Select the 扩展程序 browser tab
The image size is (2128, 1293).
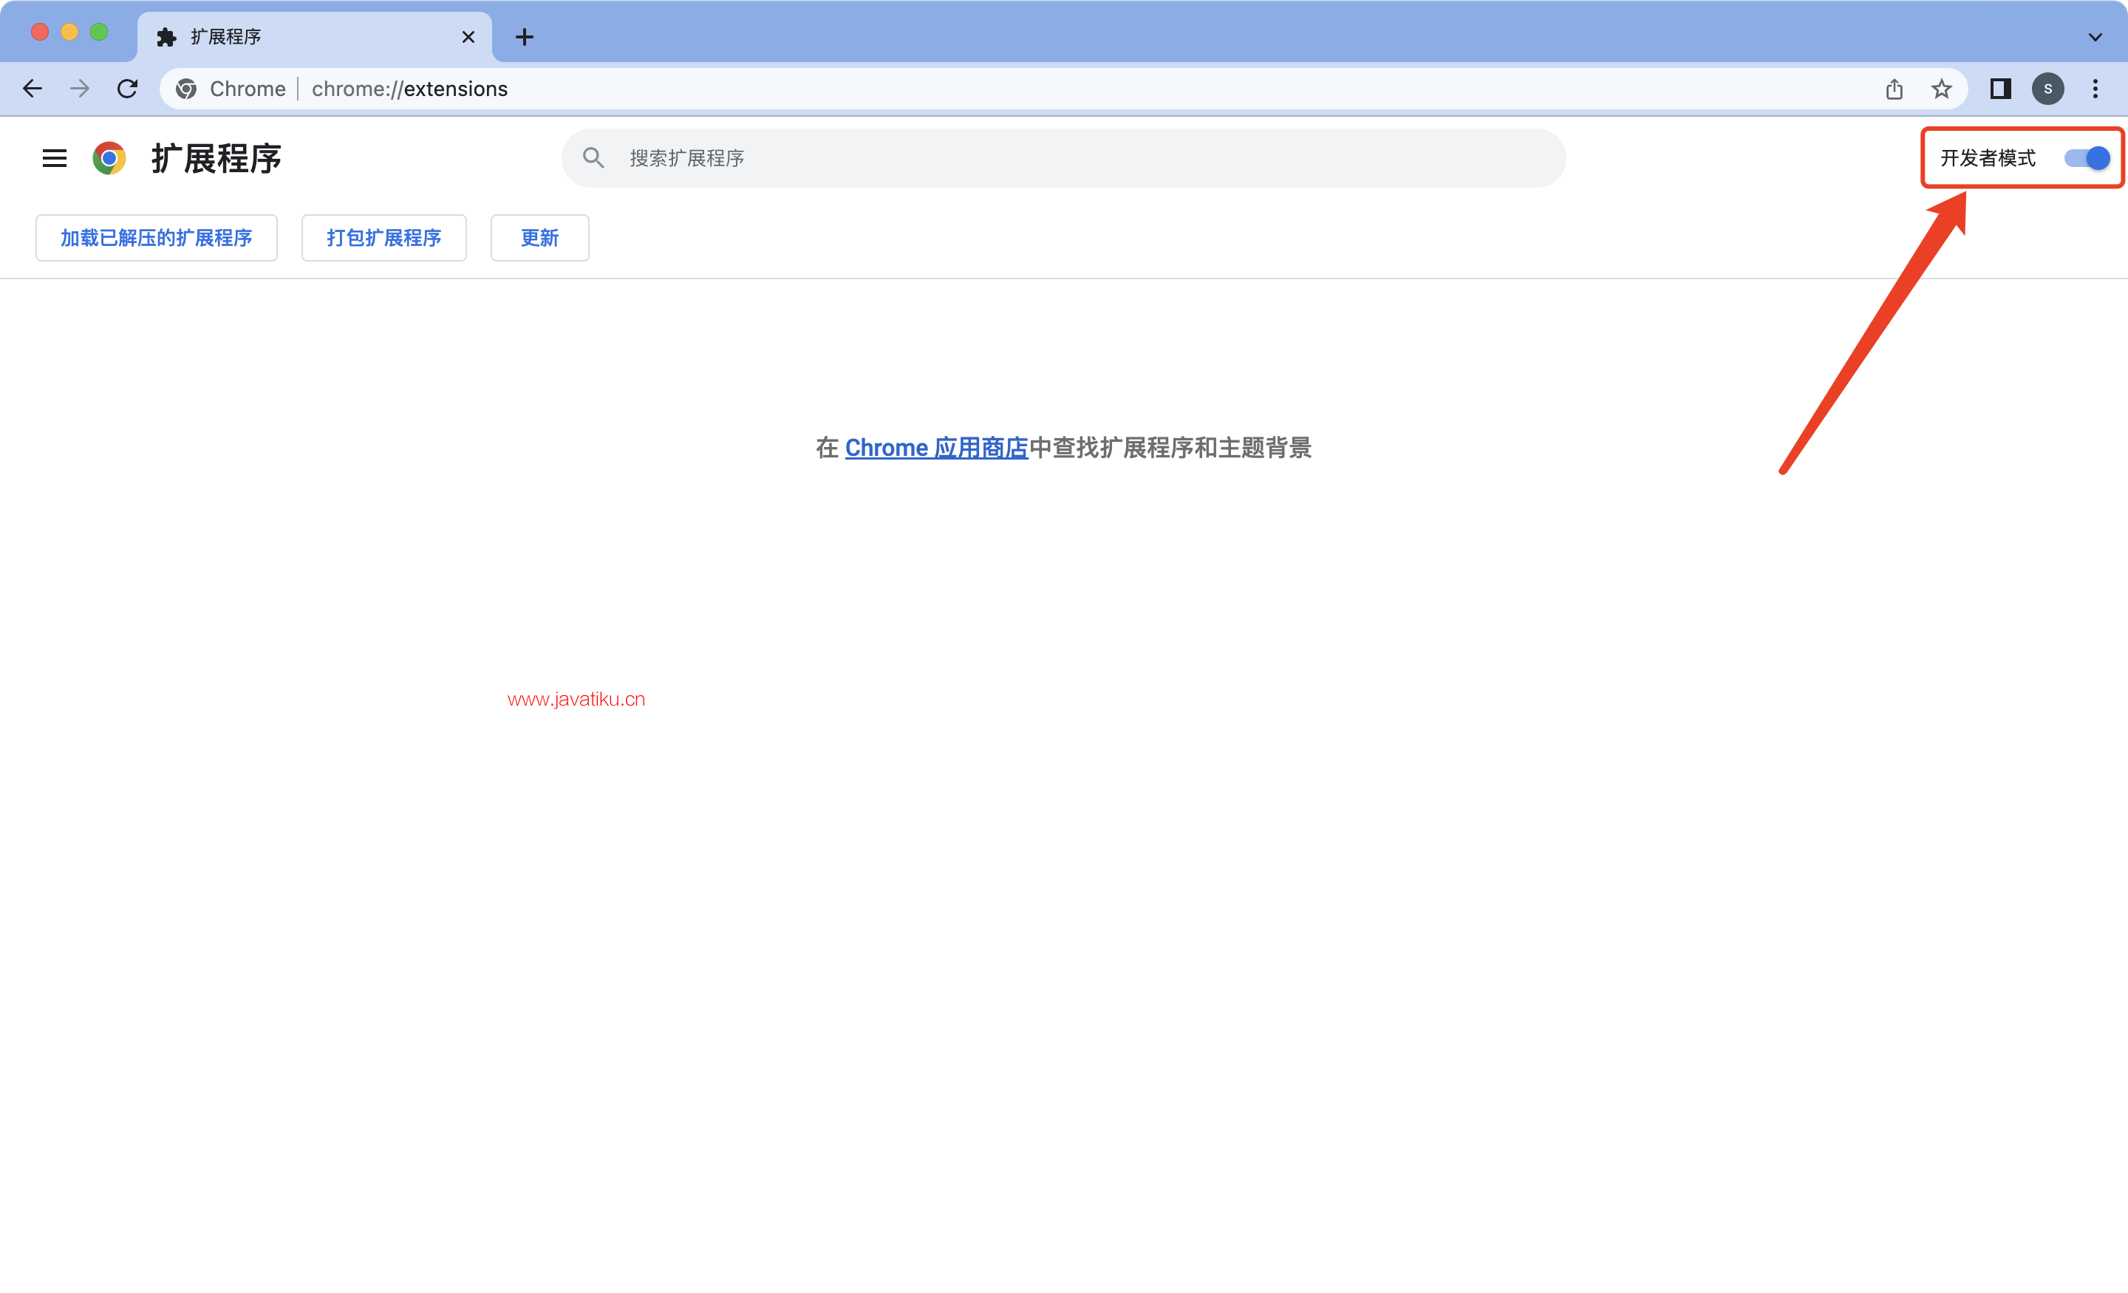tap(316, 37)
